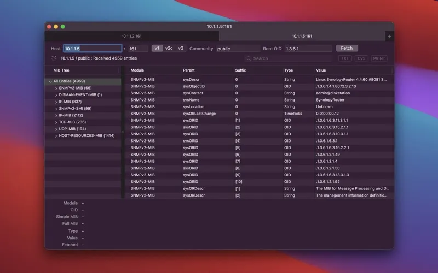The image size is (438, 273).
Task: Expand the IF-MIB (837) tree node
Action: tap(56, 102)
